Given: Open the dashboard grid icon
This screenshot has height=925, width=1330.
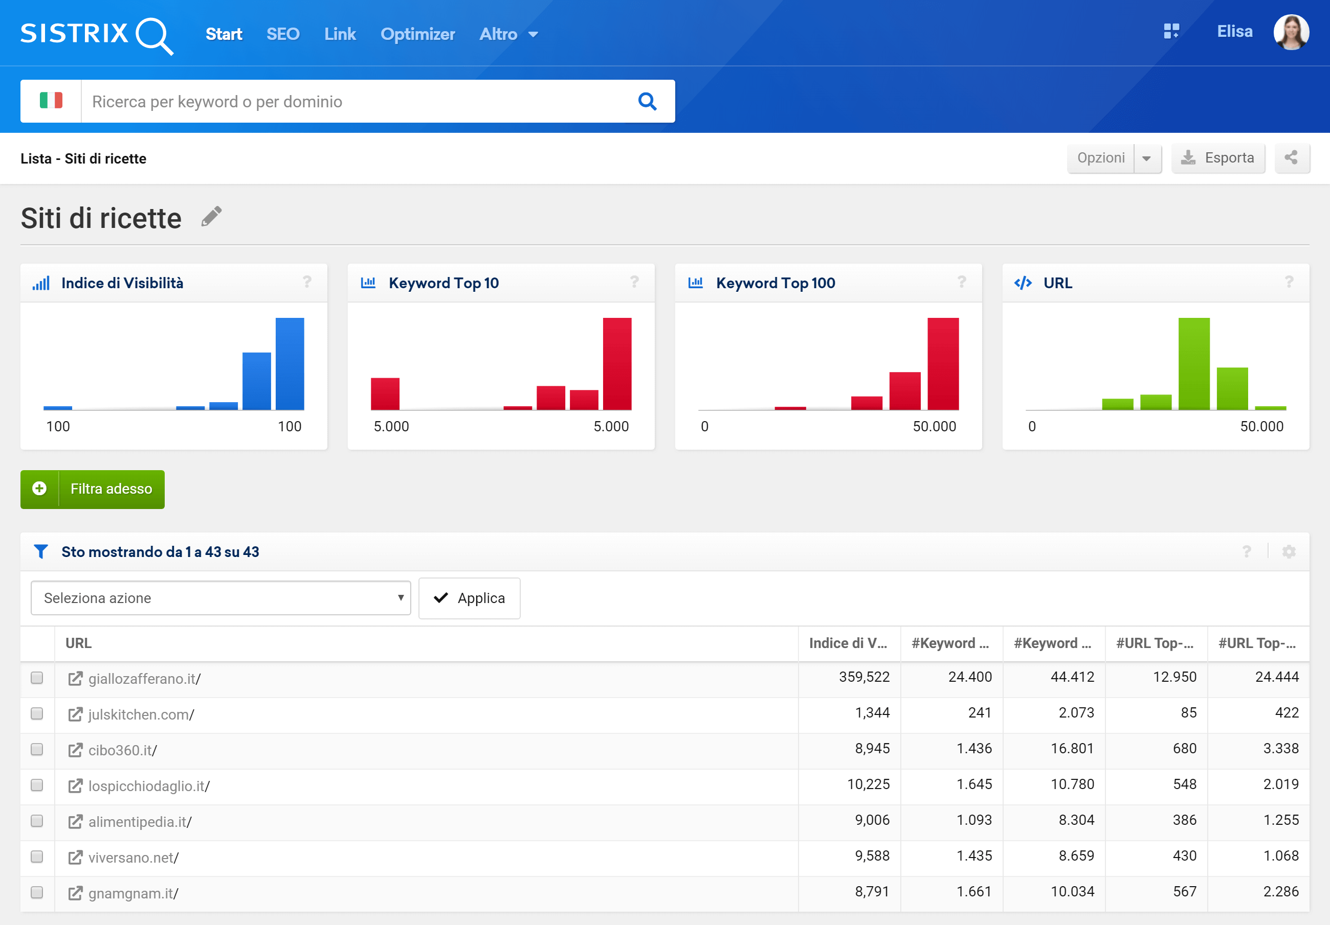Looking at the screenshot, I should (1171, 31).
